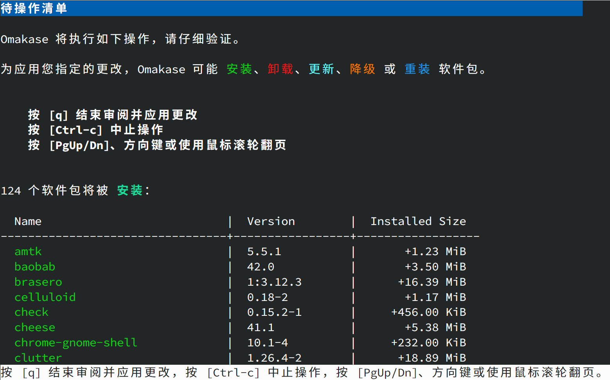
Task: Click the cyan 更新 word
Action: pyautogui.click(x=322, y=69)
